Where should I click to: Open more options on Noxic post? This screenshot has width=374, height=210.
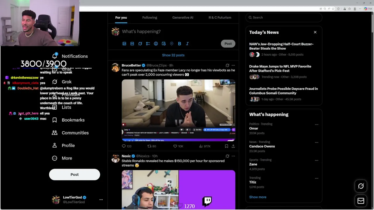coord(233,156)
